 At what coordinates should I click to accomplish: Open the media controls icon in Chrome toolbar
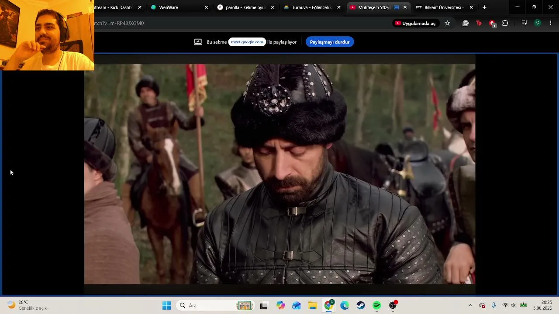point(524,23)
